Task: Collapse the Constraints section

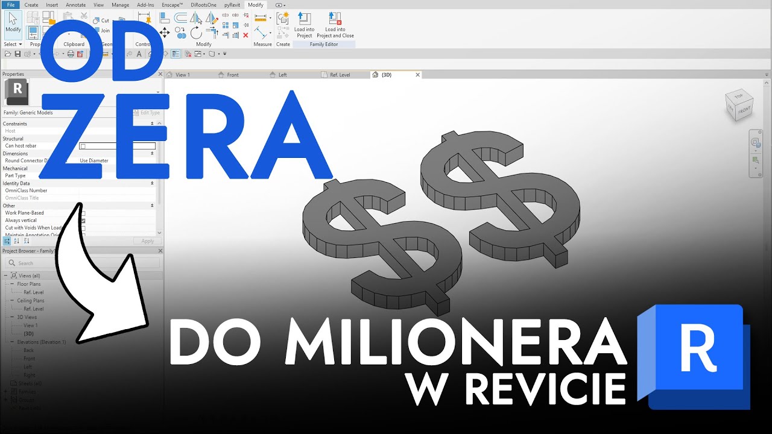Action: point(152,124)
